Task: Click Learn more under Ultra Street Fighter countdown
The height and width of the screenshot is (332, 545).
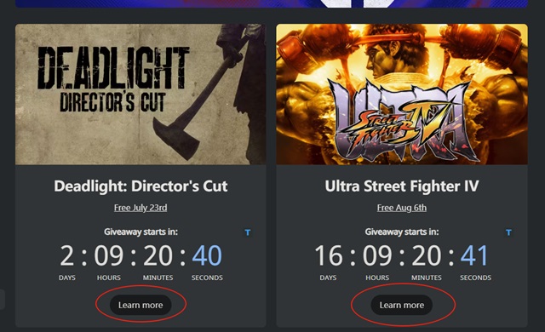Action: [x=401, y=305]
